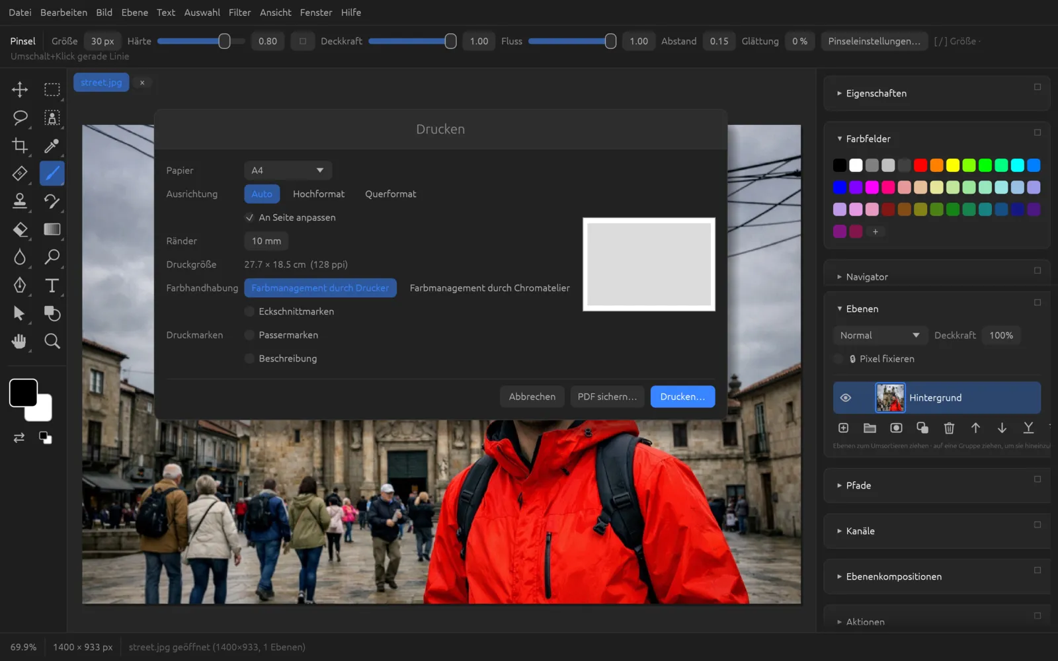Image resolution: width=1058 pixels, height=661 pixels.
Task: Select the Eyedropper tool
Action: click(52, 145)
